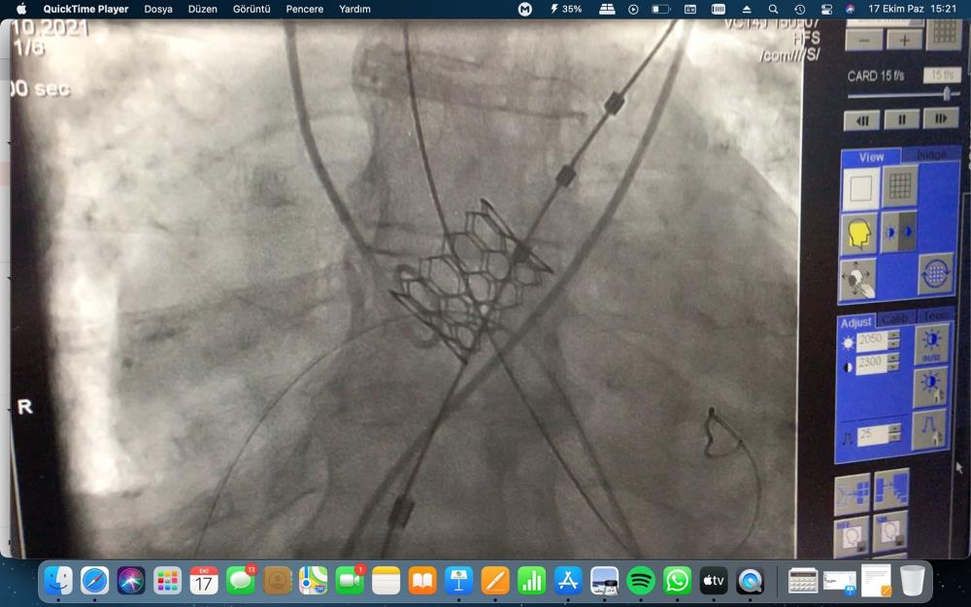Select single image view layout
Image resolution: width=971 pixels, height=607 pixels.
860,188
